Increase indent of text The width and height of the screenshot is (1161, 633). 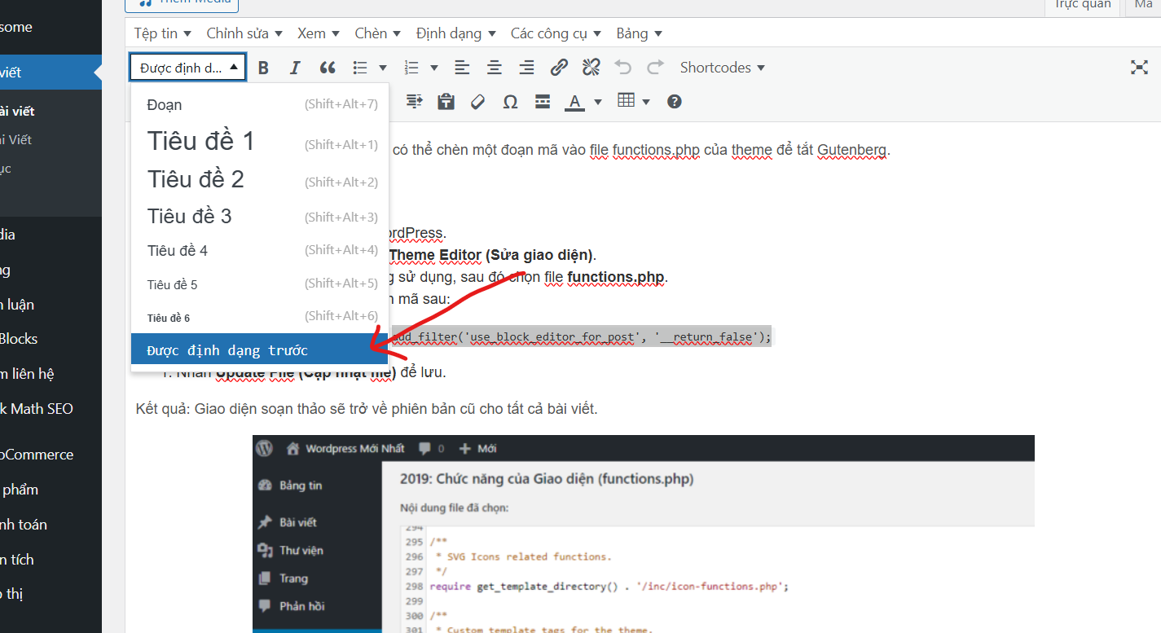coord(415,102)
